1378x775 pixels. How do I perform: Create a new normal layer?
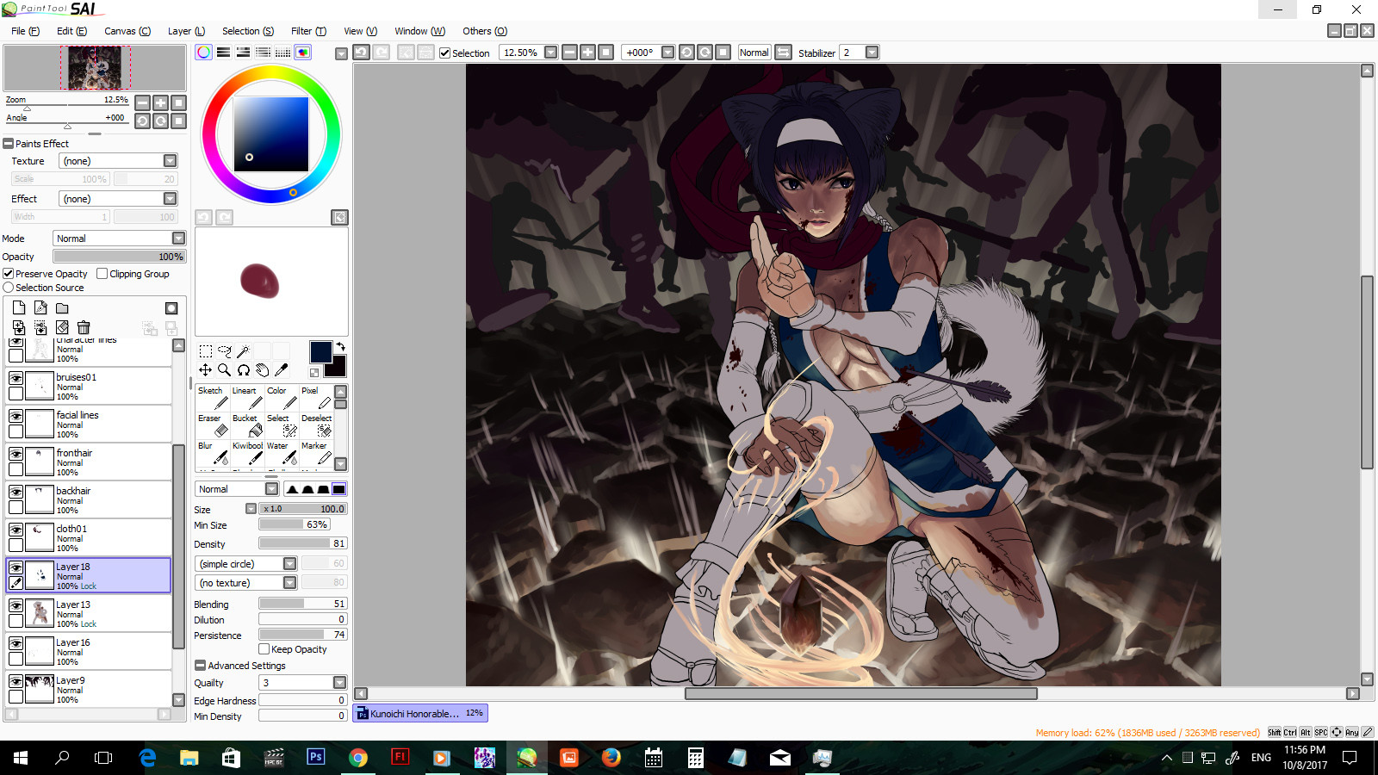(x=19, y=308)
